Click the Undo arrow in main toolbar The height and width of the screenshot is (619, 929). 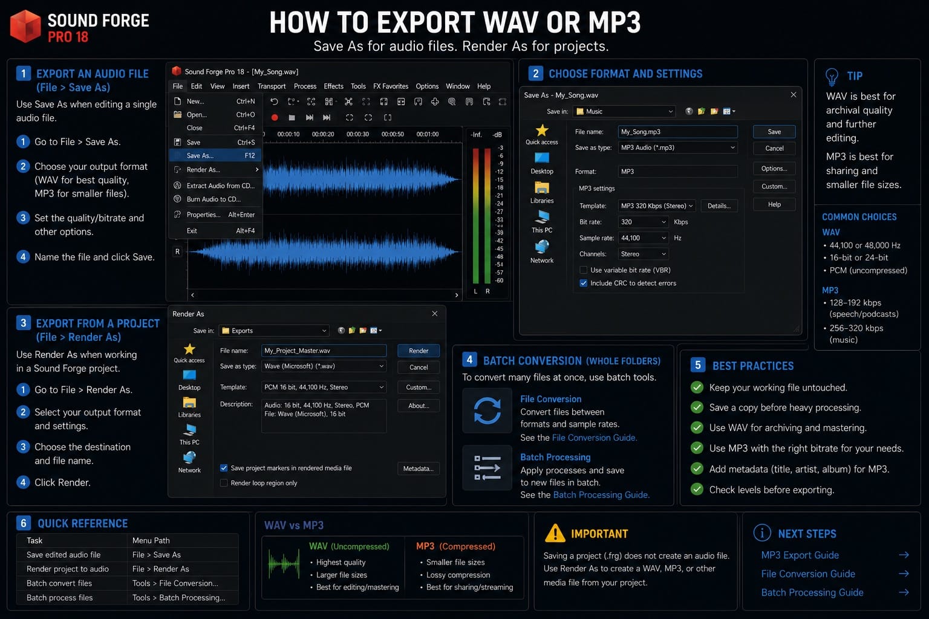coord(274,102)
